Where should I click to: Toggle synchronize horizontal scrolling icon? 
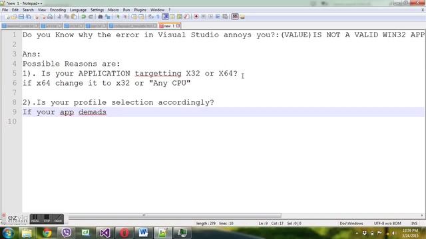click(x=141, y=17)
